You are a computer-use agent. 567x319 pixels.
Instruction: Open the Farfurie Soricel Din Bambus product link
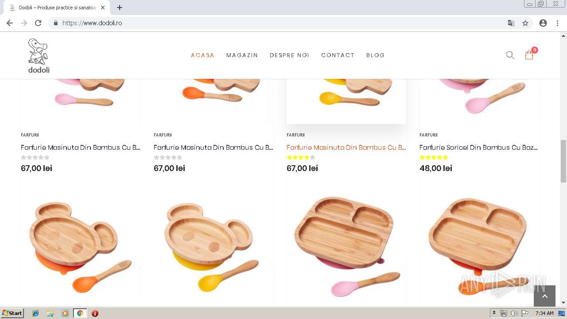click(x=478, y=148)
